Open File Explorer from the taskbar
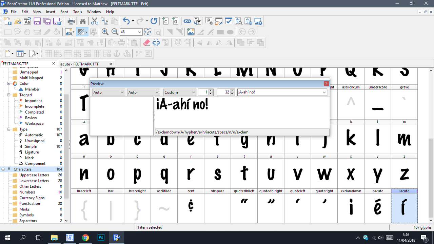The height and width of the screenshot is (244, 434). pos(54,237)
